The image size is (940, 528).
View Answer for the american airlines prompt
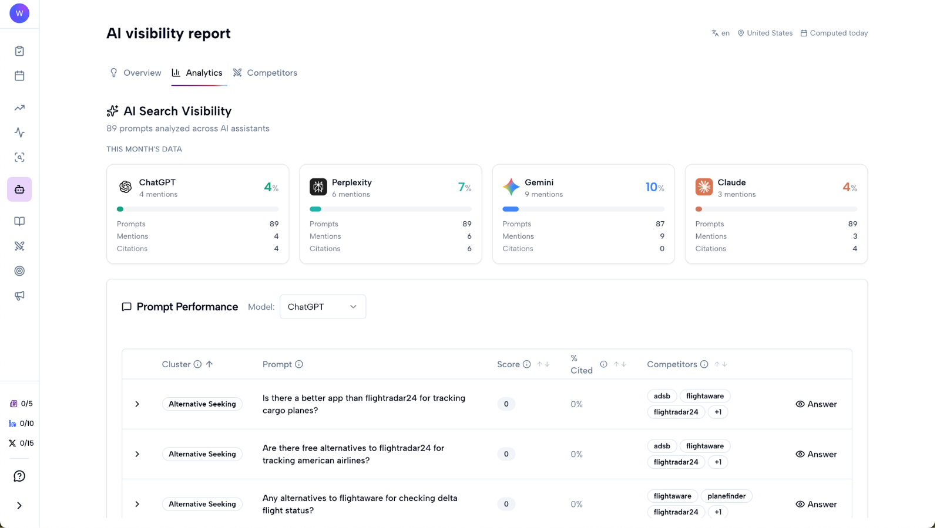(x=816, y=454)
